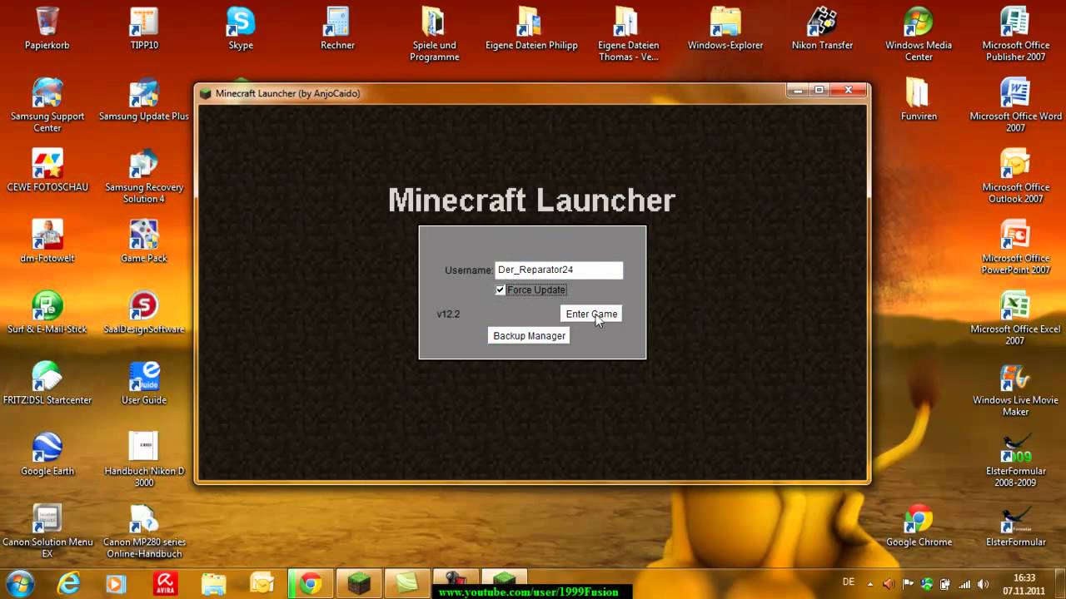Open the Backup Manager button
The image size is (1066, 599).
pyautogui.click(x=529, y=336)
